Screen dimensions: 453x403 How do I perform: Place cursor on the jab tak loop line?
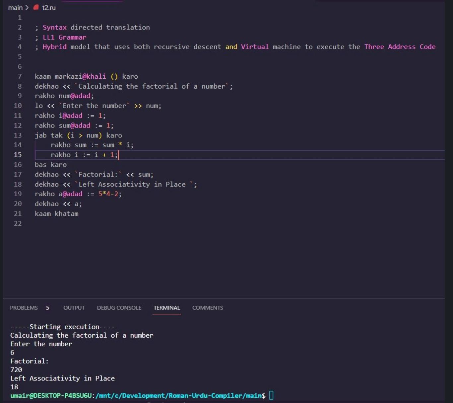click(x=78, y=135)
